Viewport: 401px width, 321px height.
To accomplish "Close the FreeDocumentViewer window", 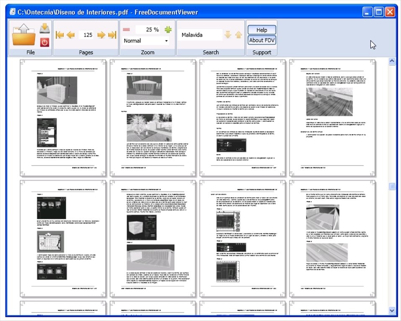I will click(x=390, y=12).
